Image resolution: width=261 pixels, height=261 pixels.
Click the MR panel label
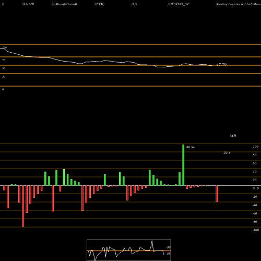pyautogui.click(x=233, y=136)
